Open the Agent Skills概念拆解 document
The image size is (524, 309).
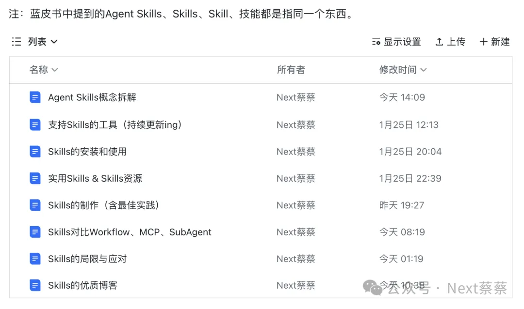92,97
